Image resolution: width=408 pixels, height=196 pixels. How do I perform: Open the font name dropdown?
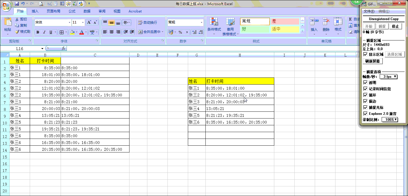point(69,22)
